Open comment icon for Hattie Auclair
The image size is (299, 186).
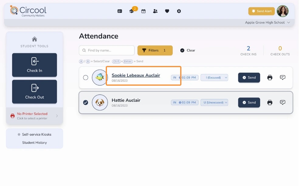point(283,102)
